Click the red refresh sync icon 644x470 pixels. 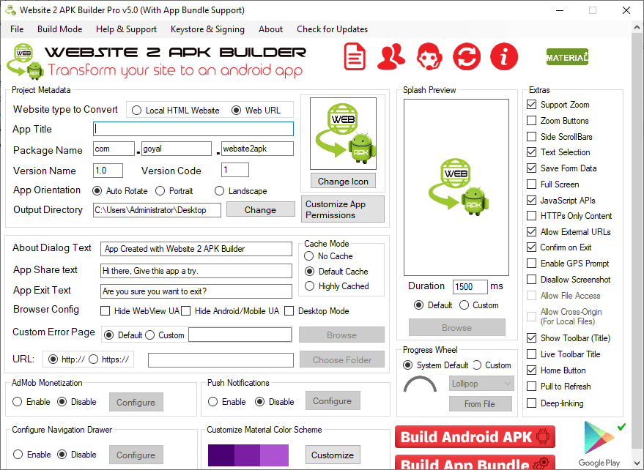pyautogui.click(x=467, y=56)
